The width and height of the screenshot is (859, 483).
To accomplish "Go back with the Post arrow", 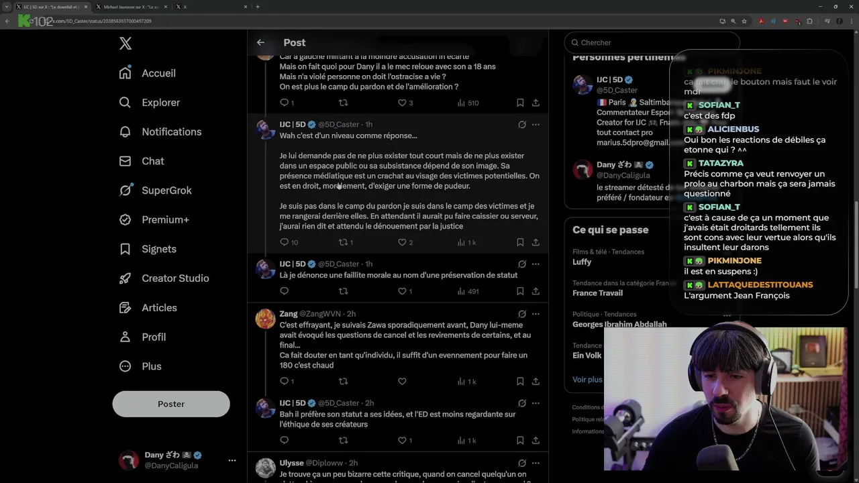I will (x=260, y=42).
